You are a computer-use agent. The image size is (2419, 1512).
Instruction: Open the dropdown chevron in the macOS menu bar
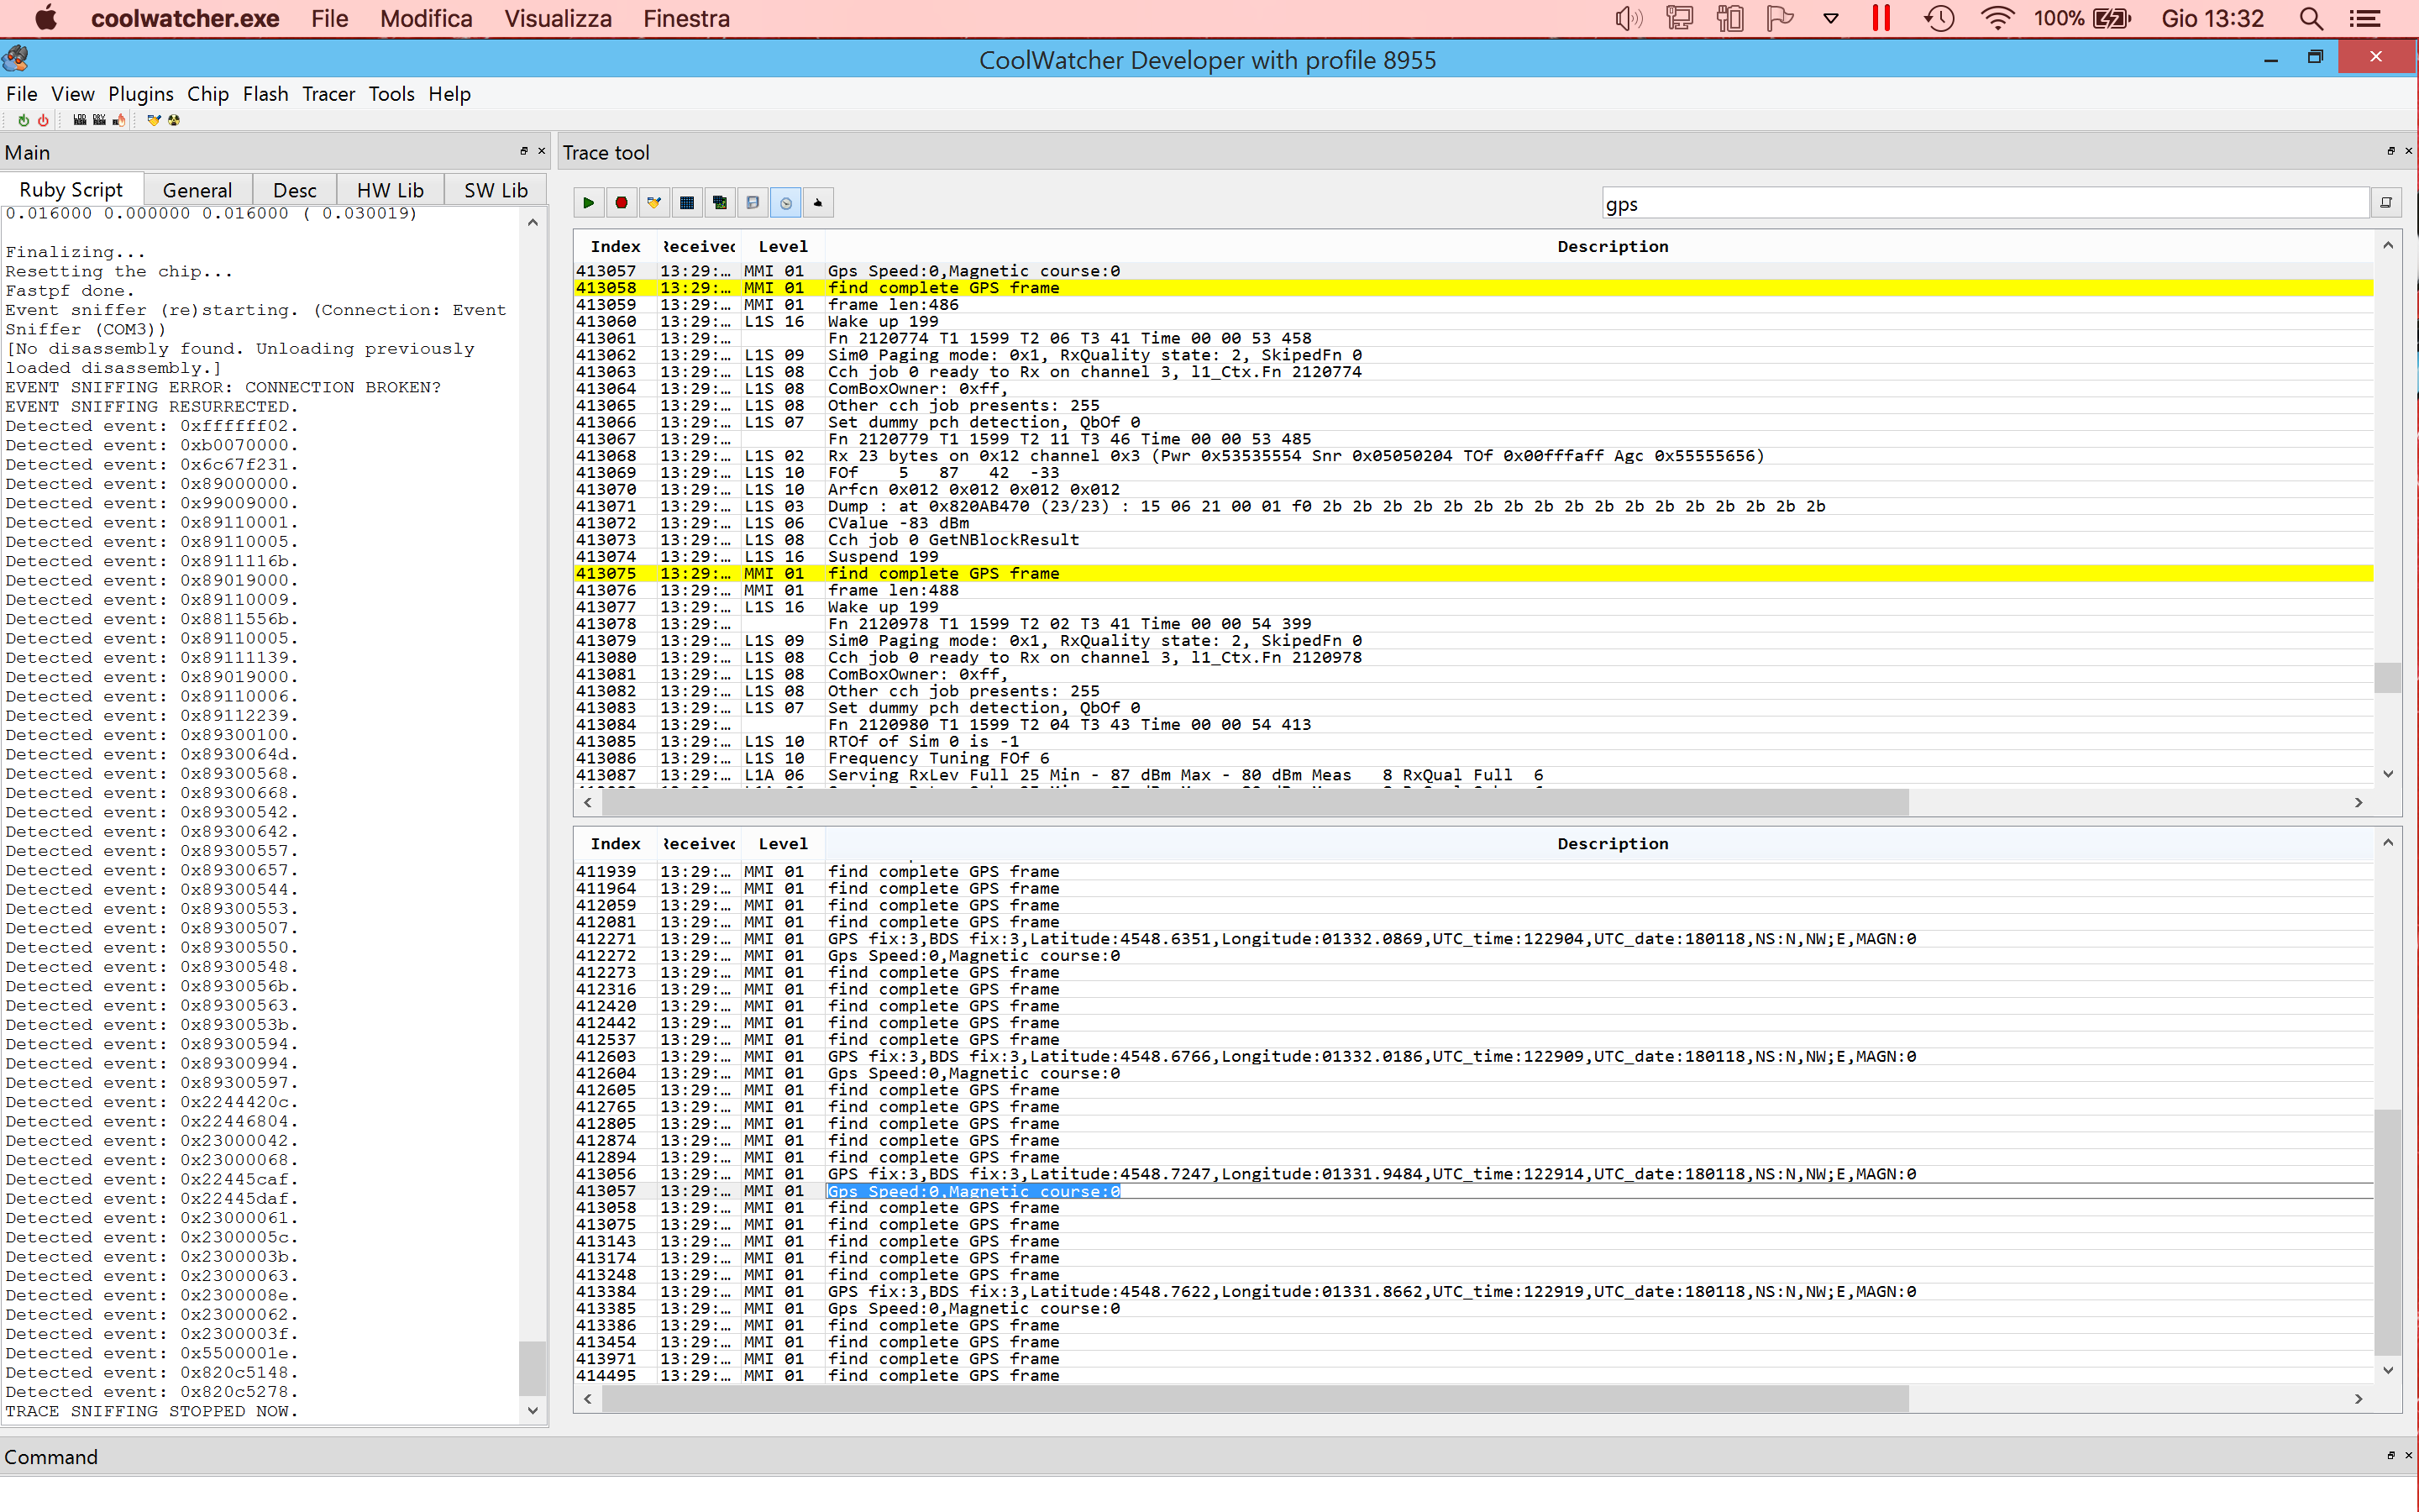[1829, 18]
